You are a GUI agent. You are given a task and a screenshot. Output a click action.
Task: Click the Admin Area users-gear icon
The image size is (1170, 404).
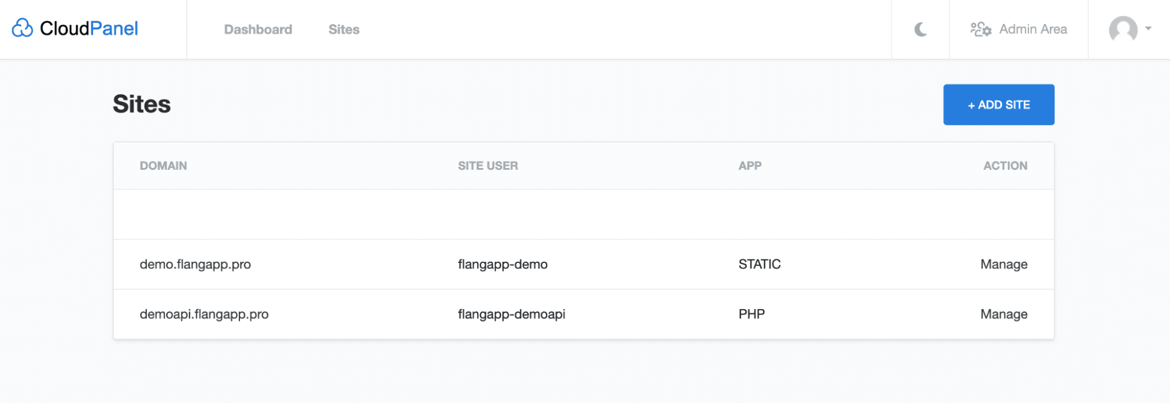tap(980, 29)
